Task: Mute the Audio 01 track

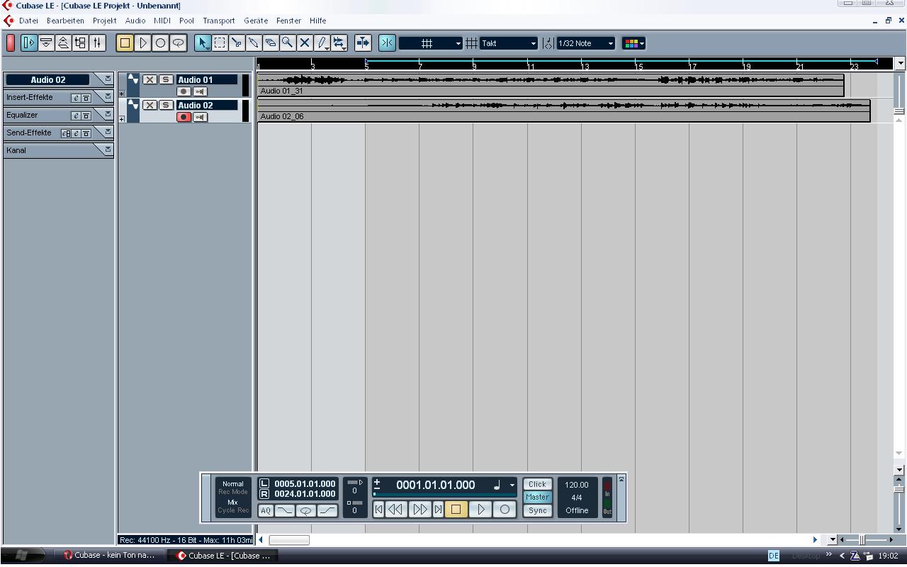Action: [x=150, y=79]
